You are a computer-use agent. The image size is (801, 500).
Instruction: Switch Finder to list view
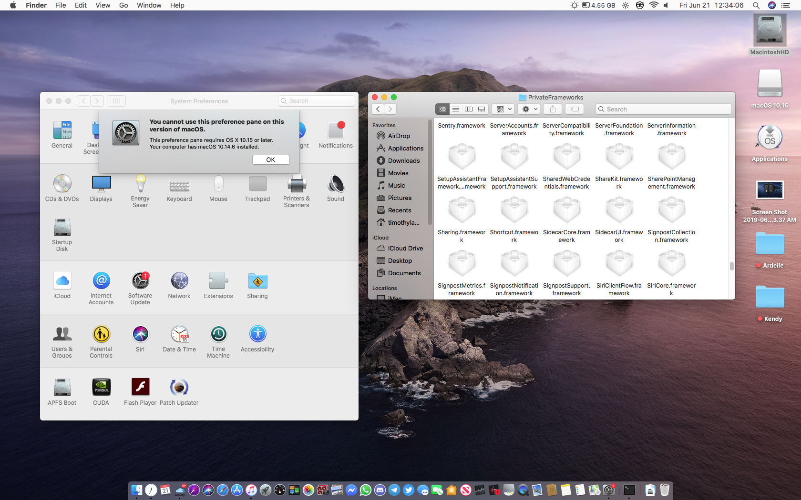point(456,109)
